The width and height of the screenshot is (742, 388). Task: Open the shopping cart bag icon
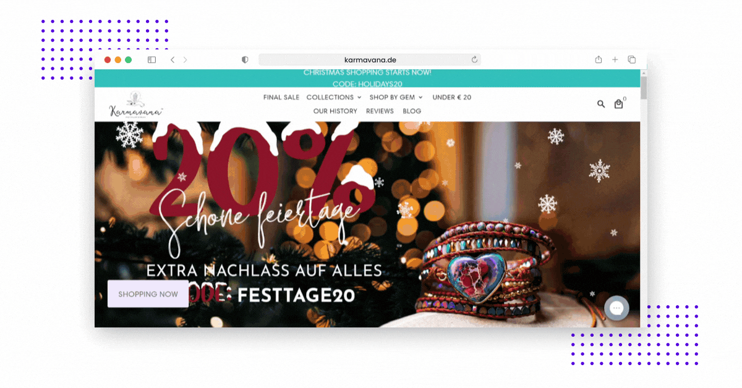(x=618, y=104)
